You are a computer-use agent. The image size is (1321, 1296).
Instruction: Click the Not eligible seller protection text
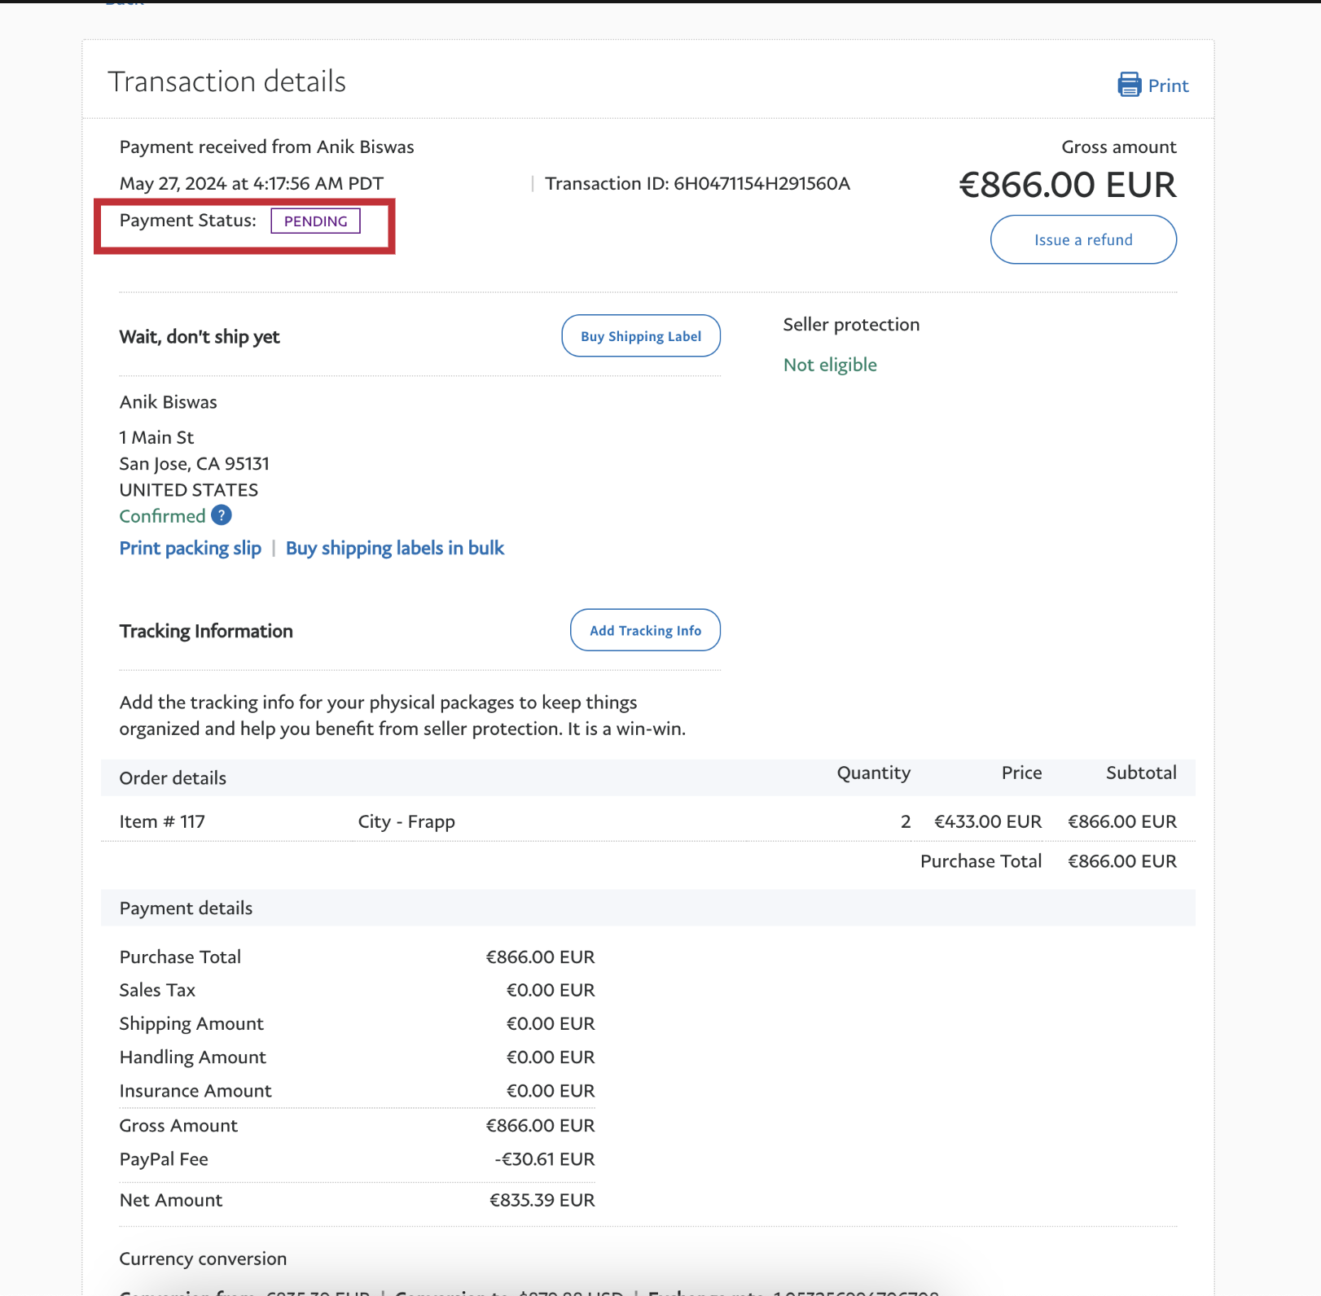click(x=829, y=365)
